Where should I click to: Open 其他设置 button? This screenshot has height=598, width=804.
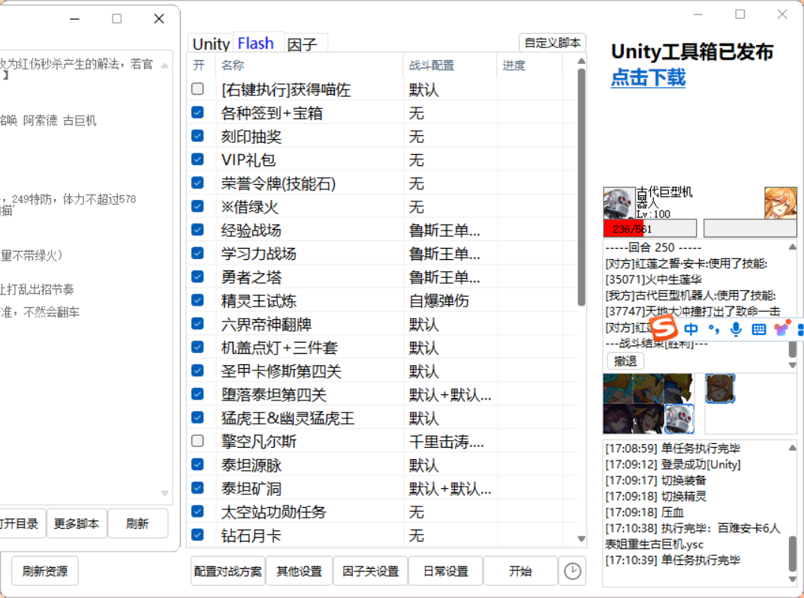299,571
